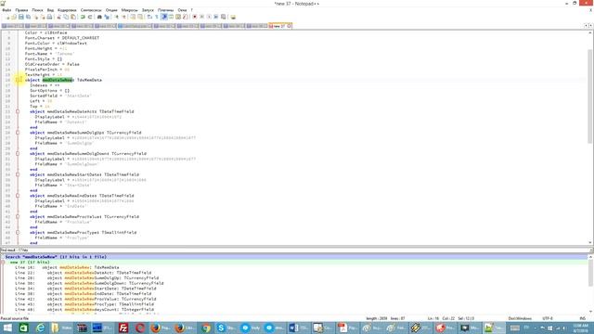Go to 'Line 42' mmdDataSwNewProcValue search hit
594x334 pixels.
[x=85, y=299]
